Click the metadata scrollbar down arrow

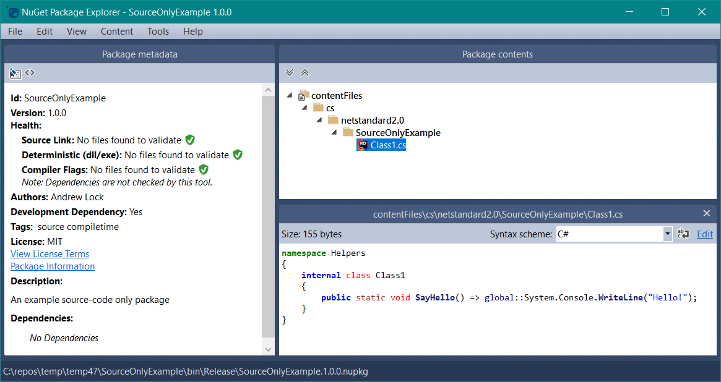[x=268, y=349]
